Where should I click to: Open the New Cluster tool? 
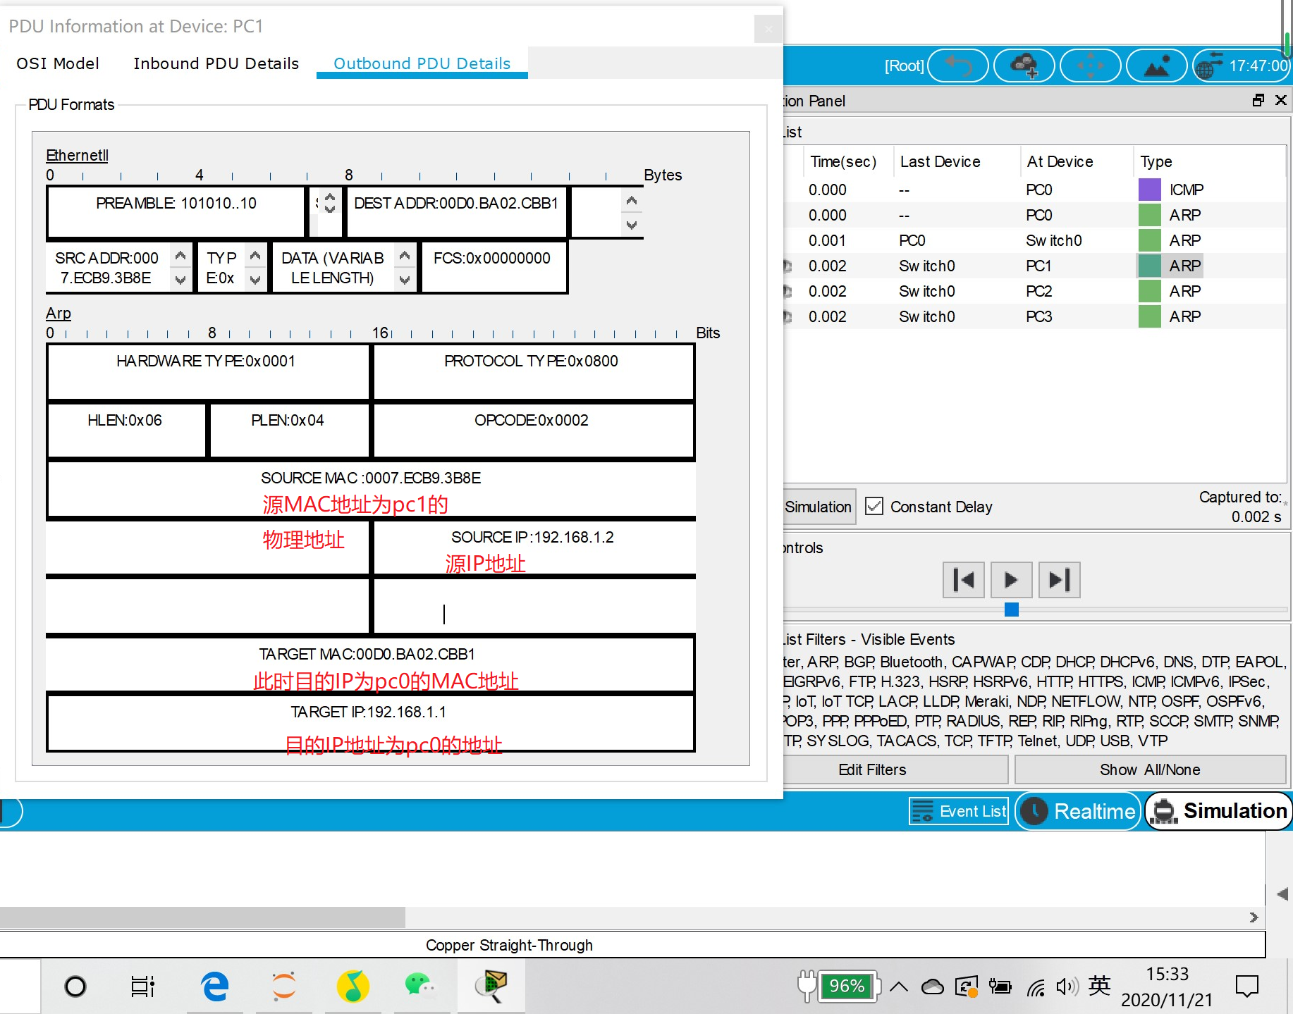pos(1024,65)
